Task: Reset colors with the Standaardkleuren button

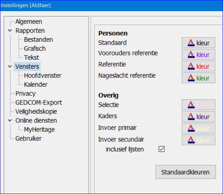Action: click(x=185, y=172)
